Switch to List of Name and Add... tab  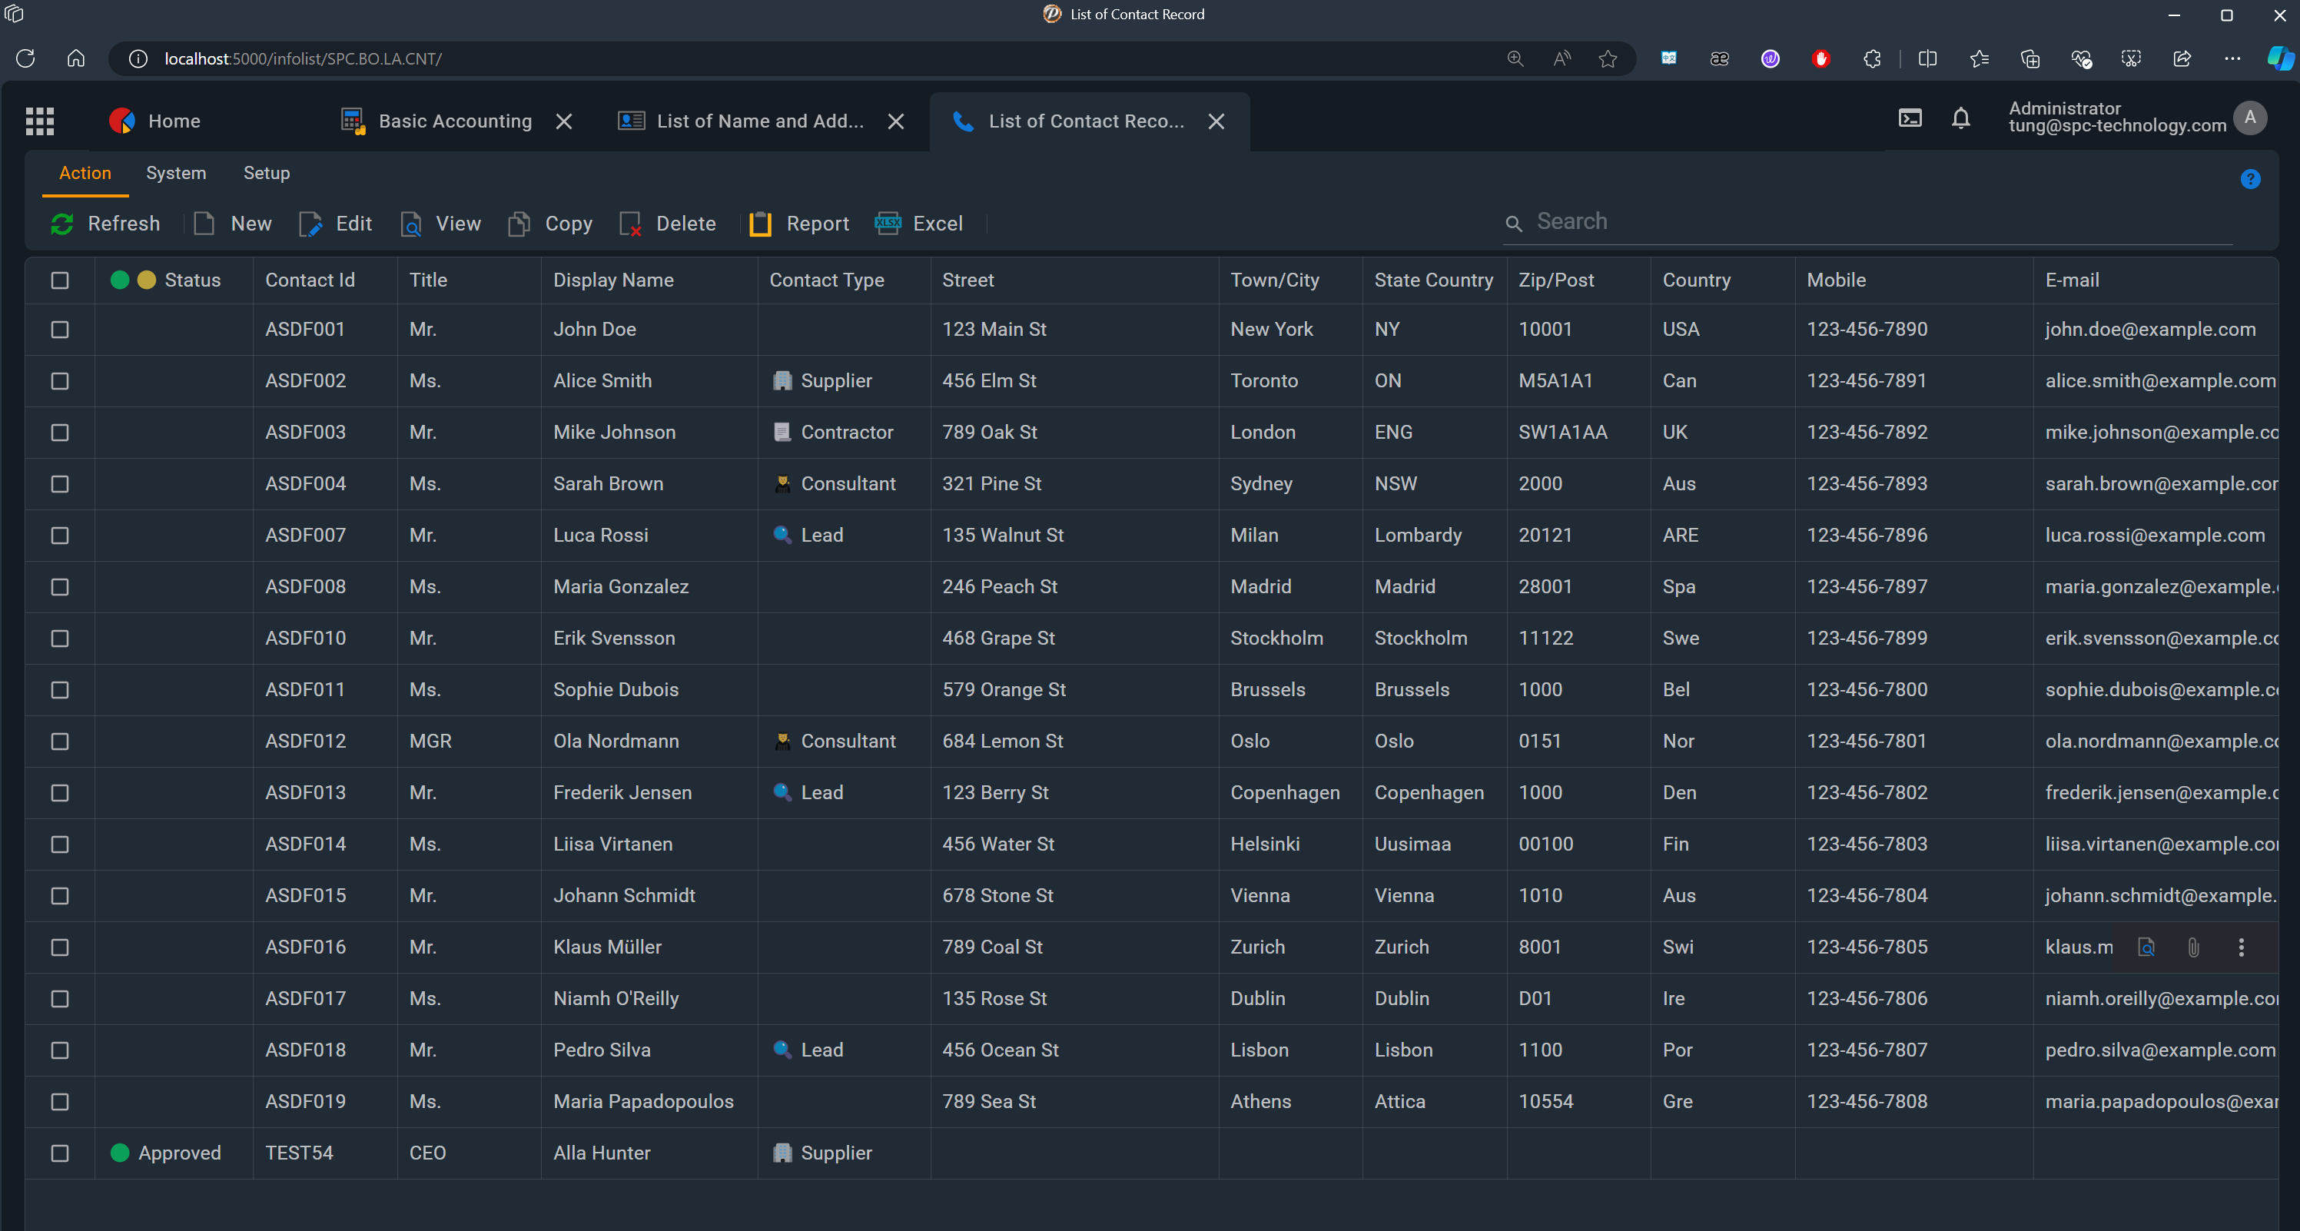(742, 121)
